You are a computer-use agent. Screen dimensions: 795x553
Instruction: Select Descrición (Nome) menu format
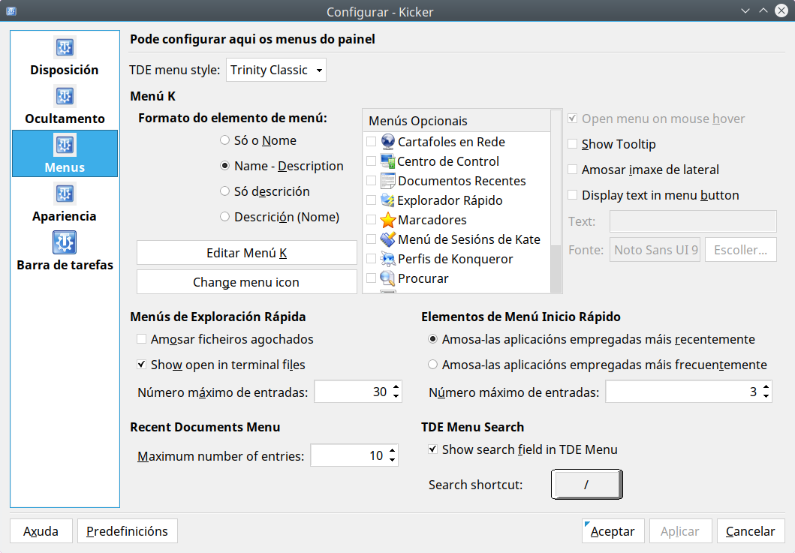click(224, 217)
